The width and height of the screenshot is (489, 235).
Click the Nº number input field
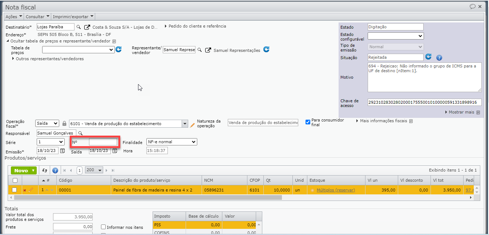click(103, 142)
